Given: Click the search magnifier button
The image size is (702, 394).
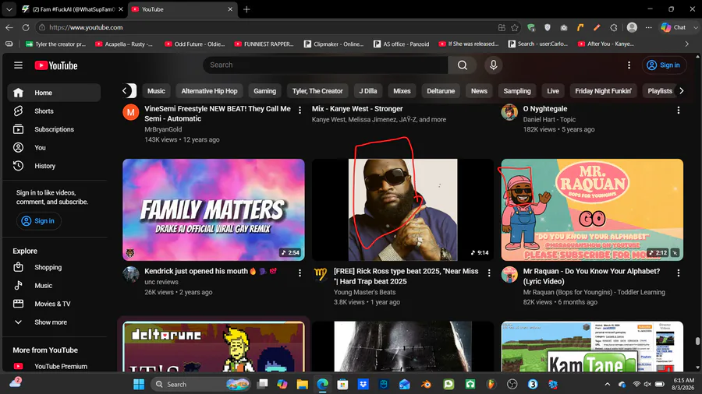Looking at the screenshot, I should (462, 65).
